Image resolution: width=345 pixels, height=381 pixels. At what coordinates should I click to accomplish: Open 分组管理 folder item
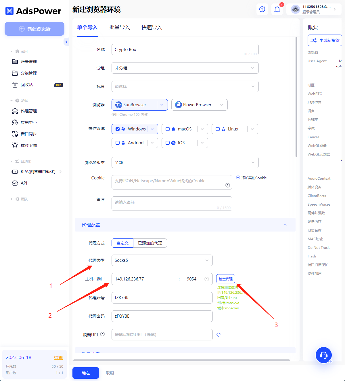click(x=29, y=73)
